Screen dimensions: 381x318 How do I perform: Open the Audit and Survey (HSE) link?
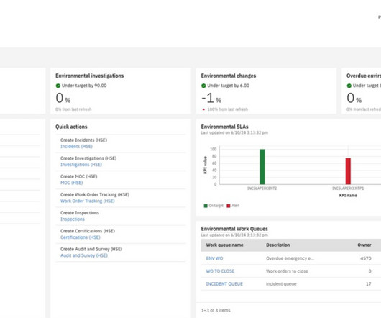(84, 255)
